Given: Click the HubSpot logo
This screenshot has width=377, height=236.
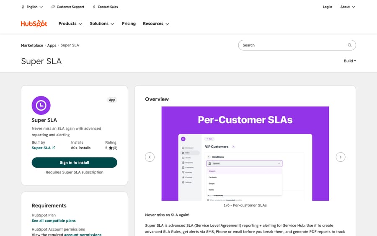Looking at the screenshot, I should click(x=34, y=23).
